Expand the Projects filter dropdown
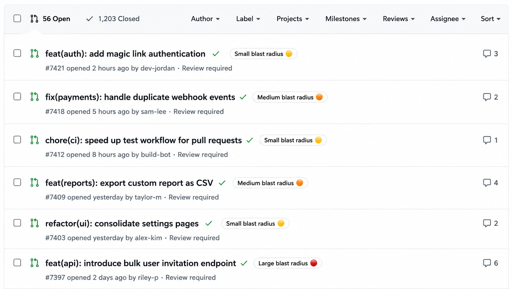513x289 pixels. point(293,19)
